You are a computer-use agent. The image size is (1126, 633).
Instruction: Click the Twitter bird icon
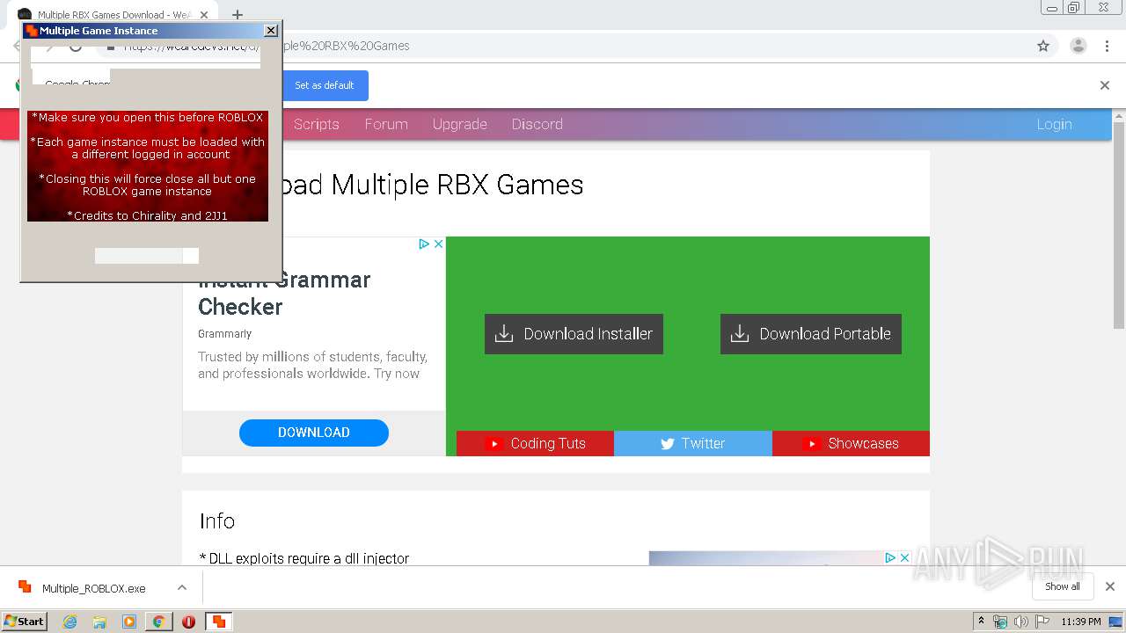(668, 444)
